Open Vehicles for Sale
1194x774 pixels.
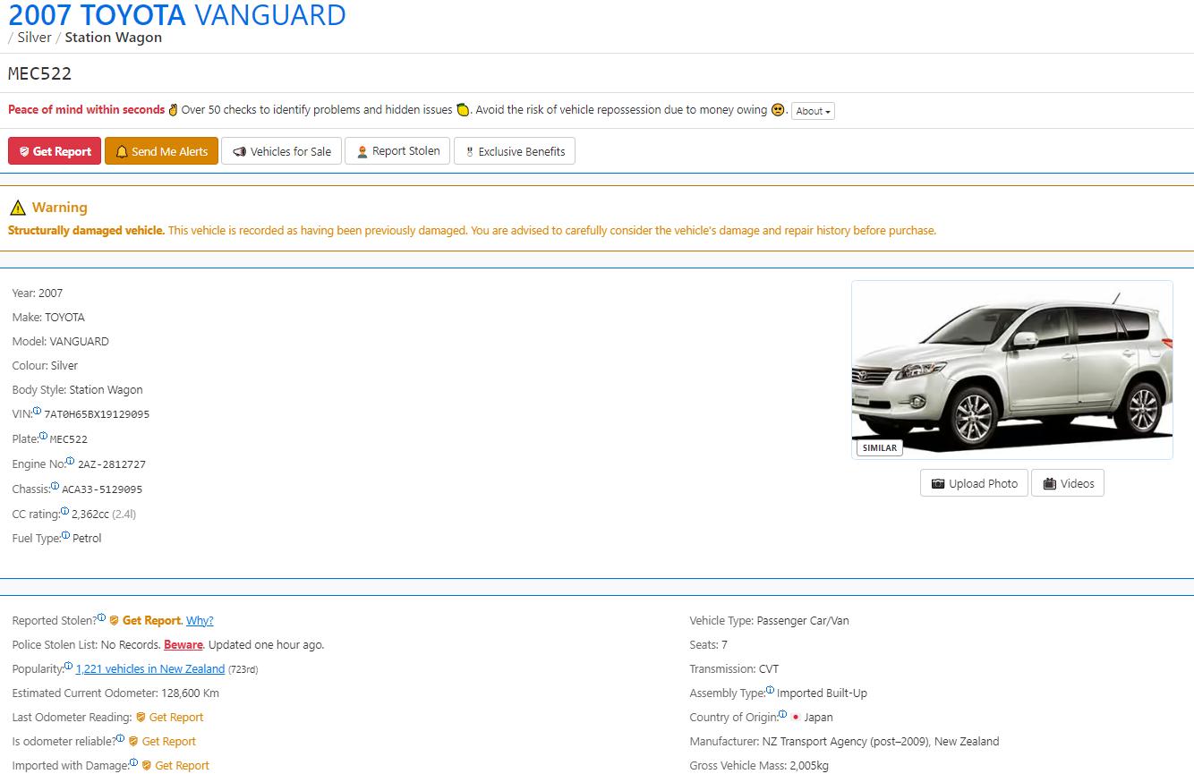(281, 151)
